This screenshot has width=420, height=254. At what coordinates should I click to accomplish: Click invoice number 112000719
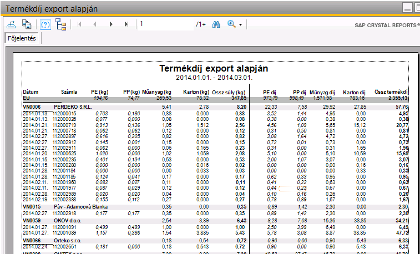pos(64,125)
